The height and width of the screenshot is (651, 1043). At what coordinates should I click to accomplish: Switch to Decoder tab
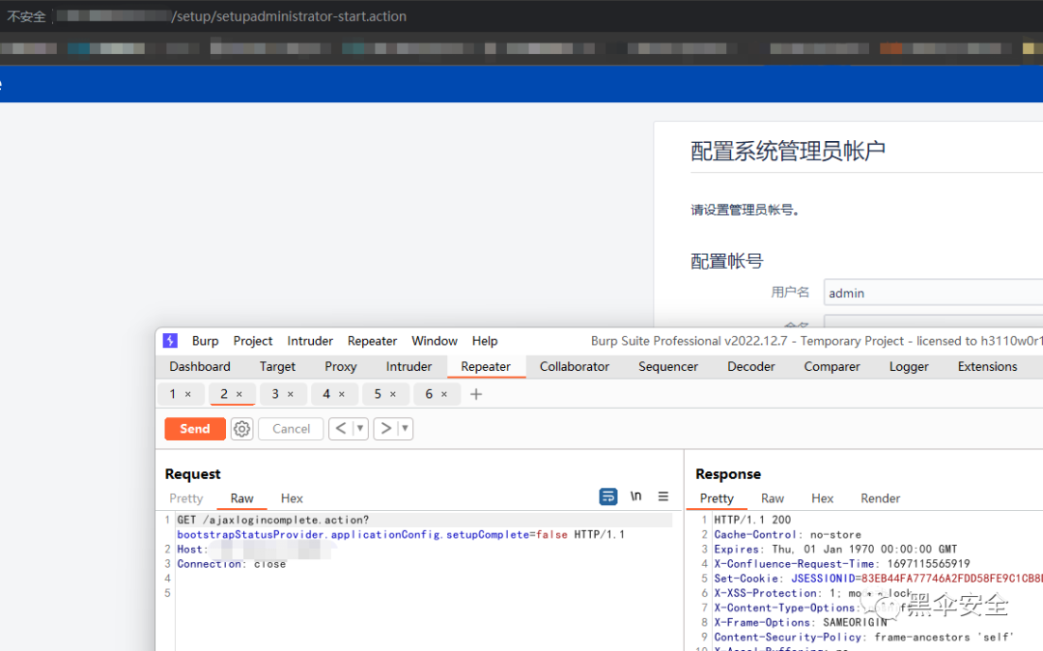tap(751, 366)
